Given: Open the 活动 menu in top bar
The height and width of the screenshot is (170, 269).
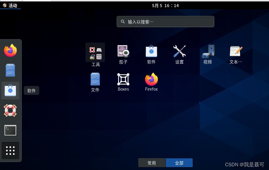Looking at the screenshot, I should (x=9, y=5).
